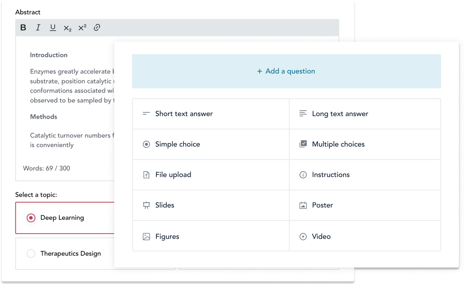Toggle bold formatting in Abstract editor
The width and height of the screenshot is (467, 285).
[23, 28]
